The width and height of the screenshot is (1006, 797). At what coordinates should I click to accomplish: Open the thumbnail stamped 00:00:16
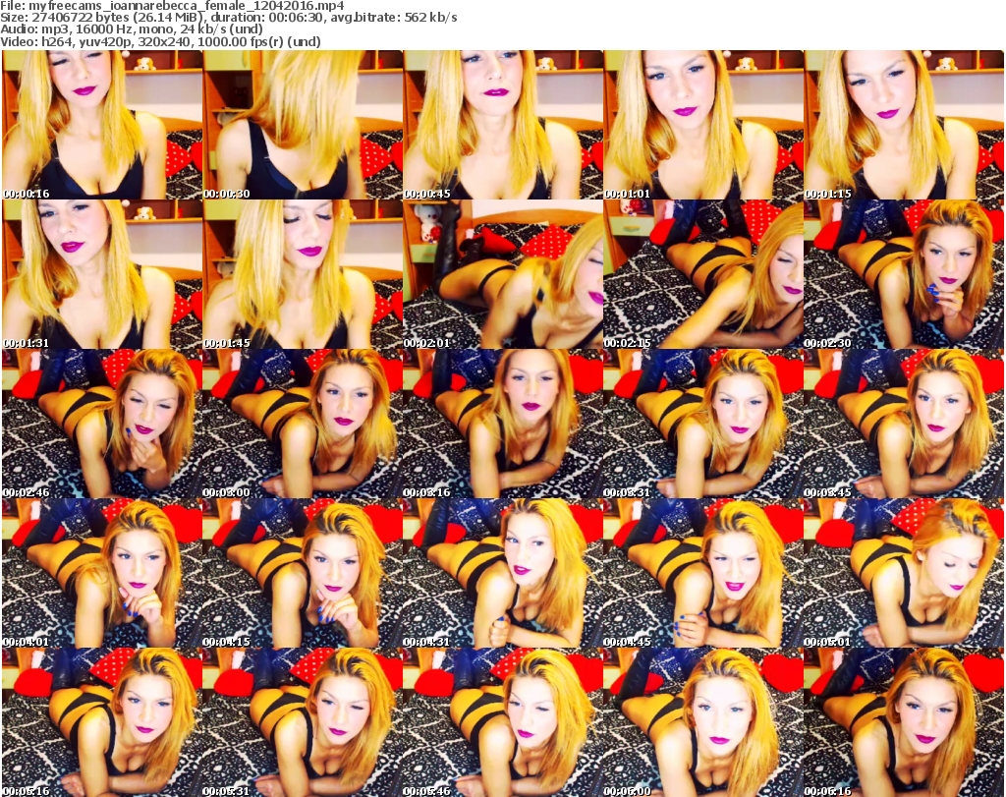click(102, 125)
